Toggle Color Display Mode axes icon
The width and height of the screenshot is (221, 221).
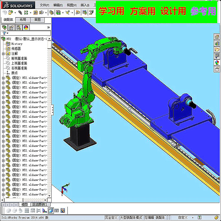pyautogui.click(x=44, y=211)
